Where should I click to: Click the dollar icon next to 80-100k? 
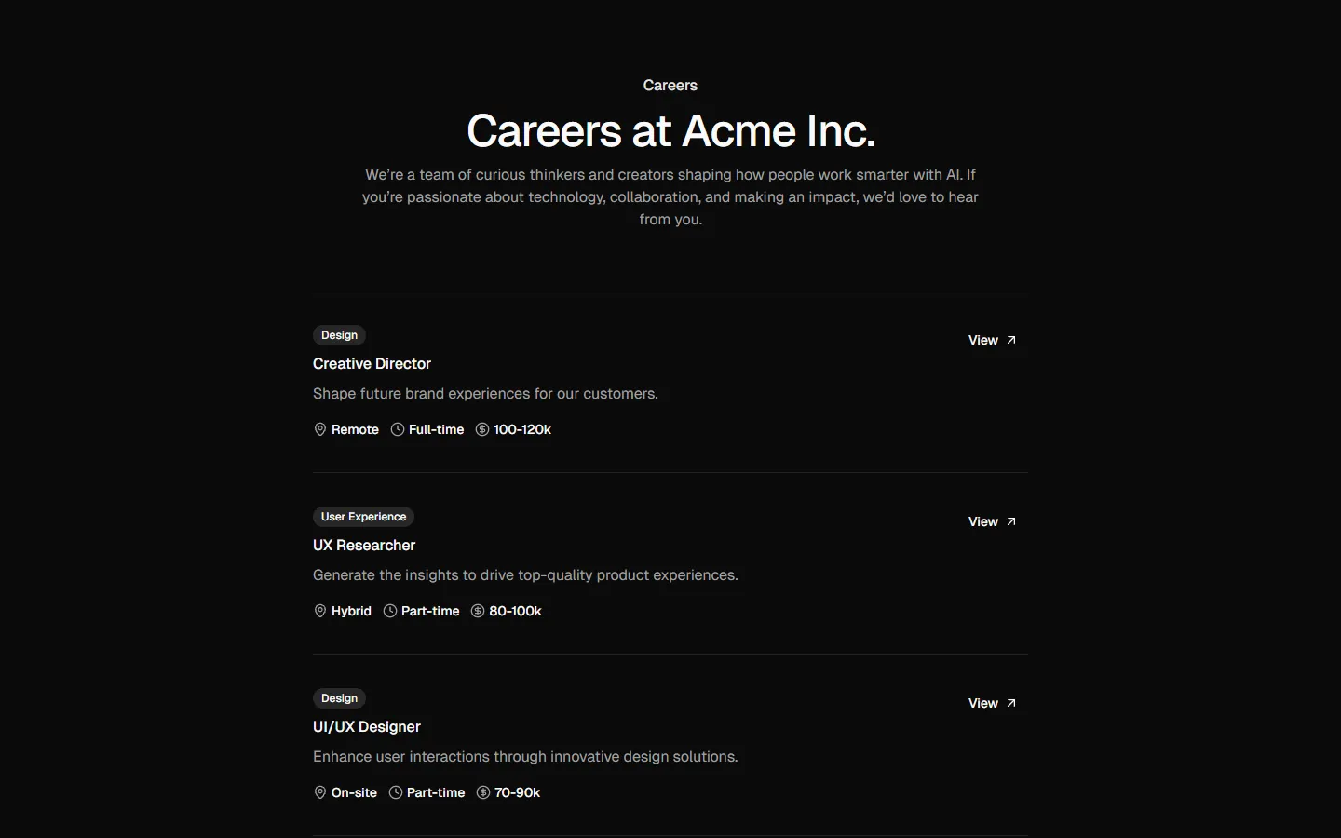[x=476, y=611]
